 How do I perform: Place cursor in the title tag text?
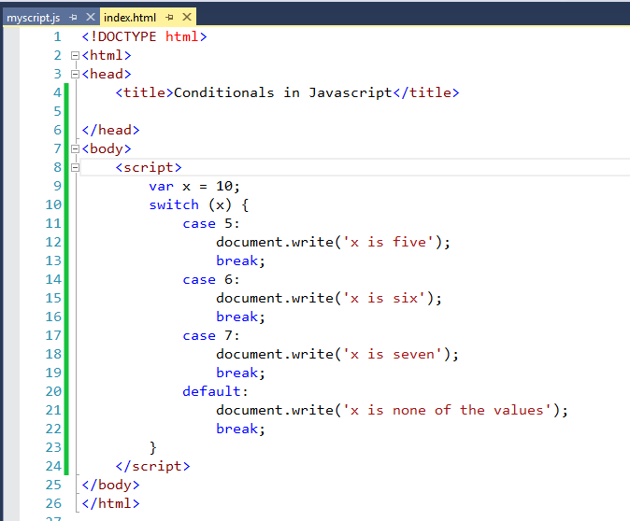(282, 92)
